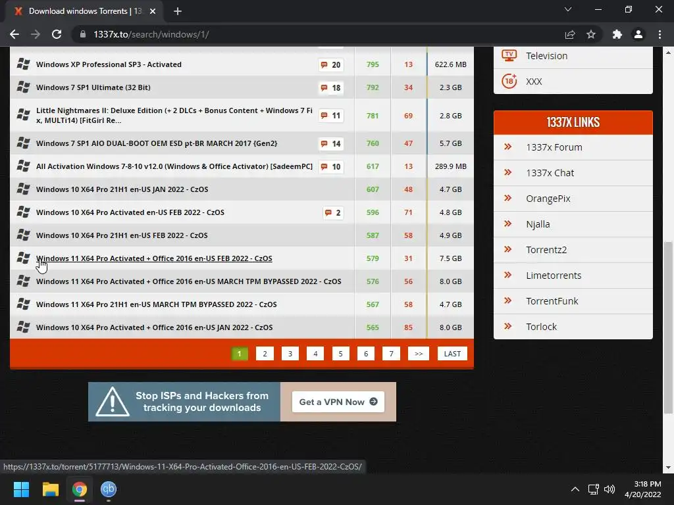Click the current page 1 button
This screenshot has width=674, height=505.
pos(240,354)
